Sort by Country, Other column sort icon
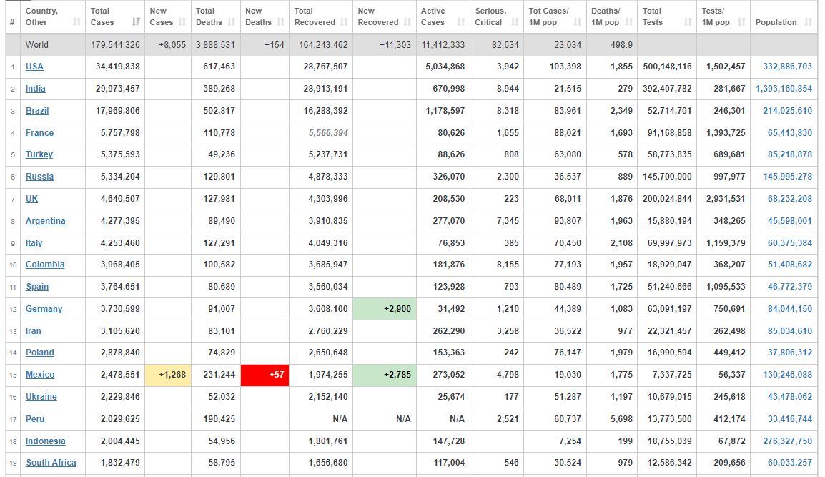Image resolution: width=825 pixels, height=477 pixels. pos(76,22)
